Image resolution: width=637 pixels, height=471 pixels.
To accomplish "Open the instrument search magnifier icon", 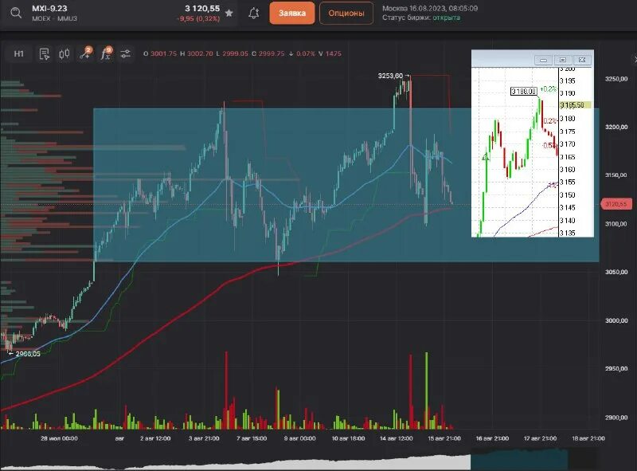I will coord(16,13).
